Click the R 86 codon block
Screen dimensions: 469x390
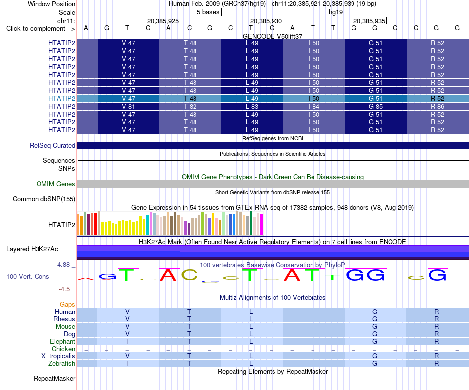437,107
